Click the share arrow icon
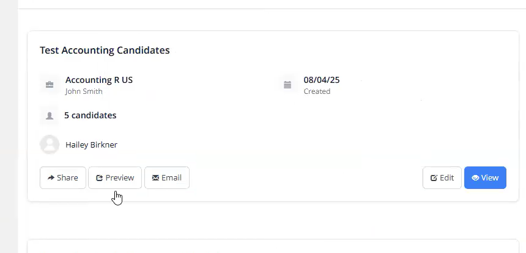The image size is (526, 253). coord(51,178)
